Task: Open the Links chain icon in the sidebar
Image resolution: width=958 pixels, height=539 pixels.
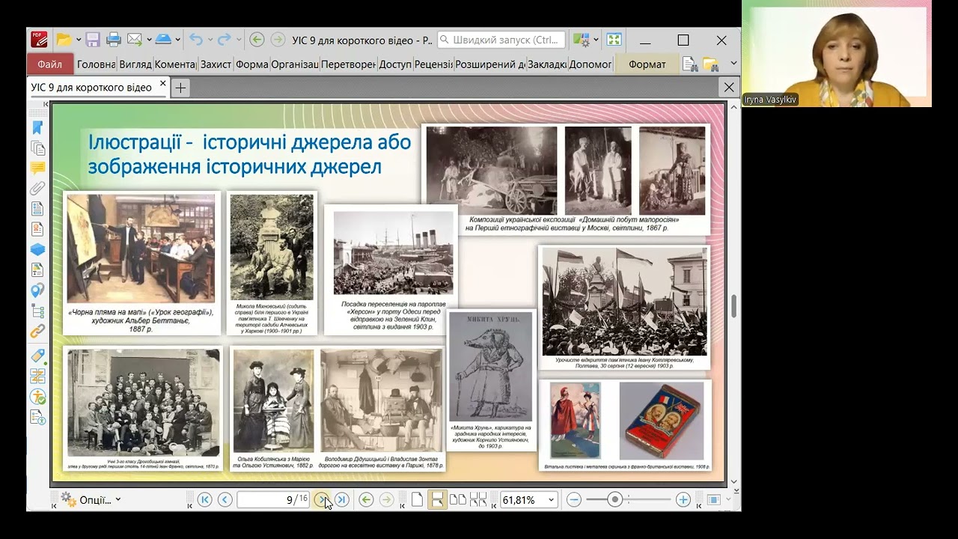Action: coord(37,330)
